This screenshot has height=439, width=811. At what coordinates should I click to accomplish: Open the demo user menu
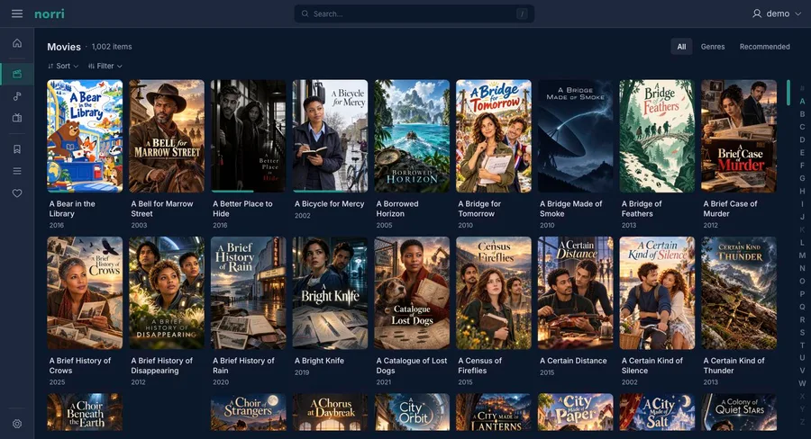[777, 14]
